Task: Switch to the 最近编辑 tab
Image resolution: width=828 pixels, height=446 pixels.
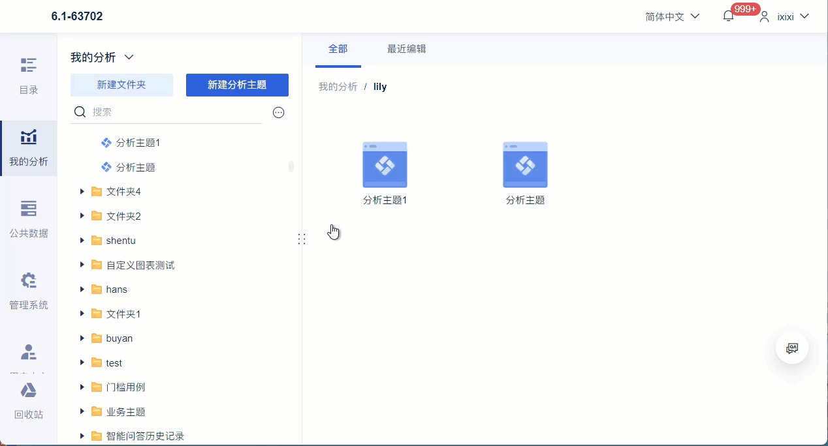Action: 407,49
